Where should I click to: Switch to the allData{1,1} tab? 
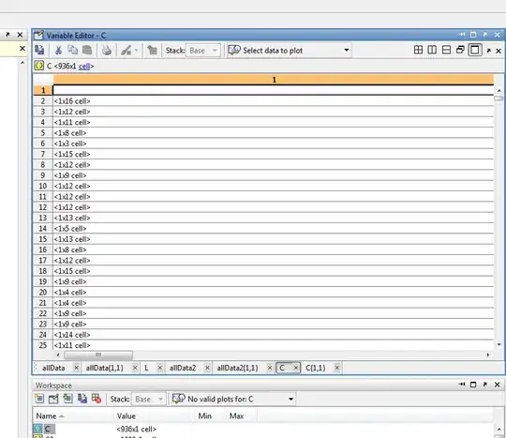[x=105, y=368]
